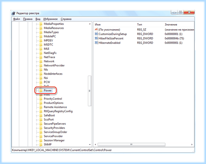Expand the RtlQueryRegistryConfig key

point(37,111)
